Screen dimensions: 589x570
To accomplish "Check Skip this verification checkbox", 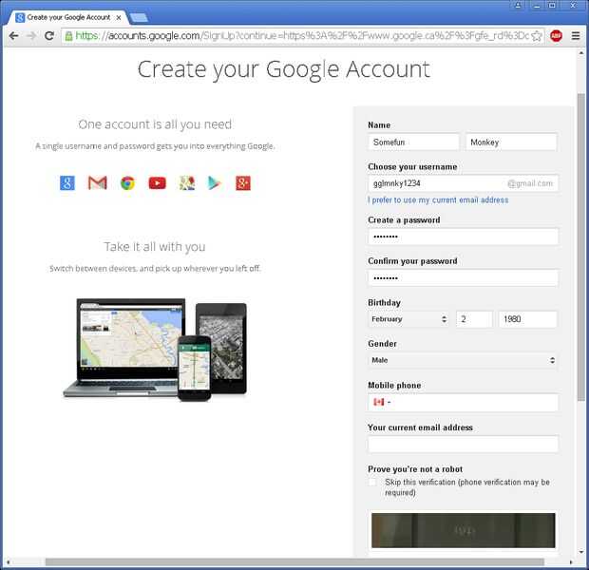I will pos(372,482).
